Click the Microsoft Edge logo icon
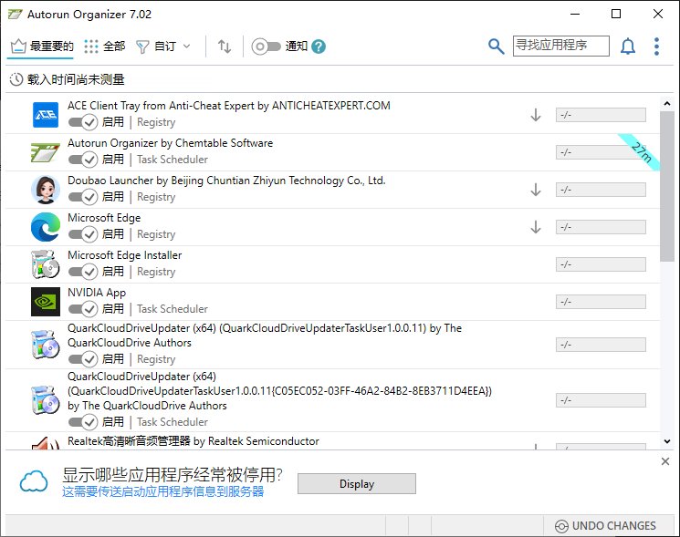 pyautogui.click(x=46, y=227)
